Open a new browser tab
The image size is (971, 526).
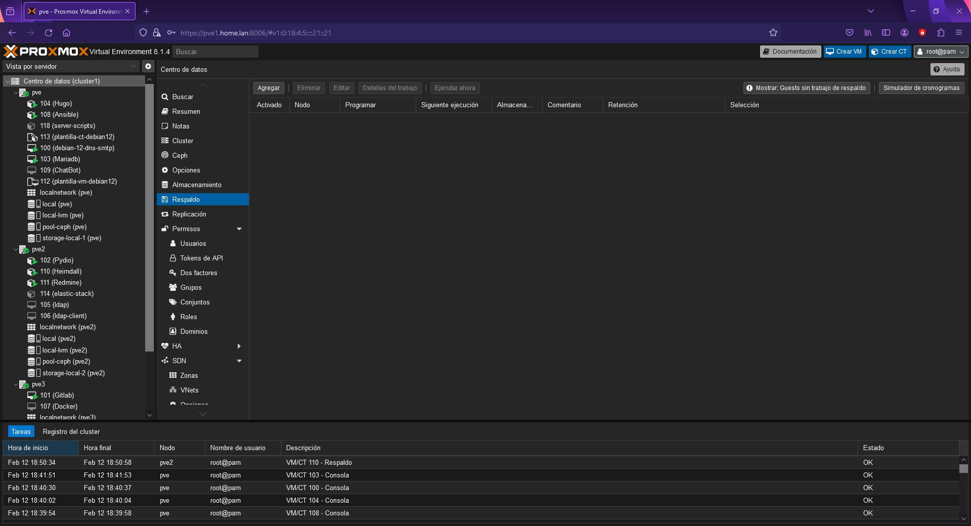(x=146, y=11)
